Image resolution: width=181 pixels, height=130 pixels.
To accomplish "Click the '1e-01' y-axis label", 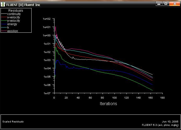I will (x=47, y=44).
